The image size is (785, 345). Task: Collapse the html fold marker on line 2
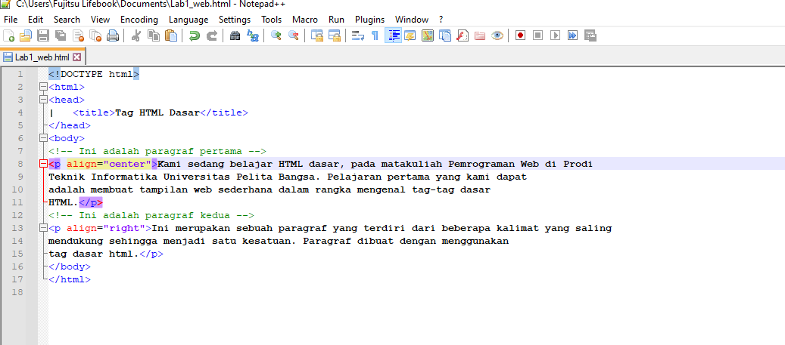[43, 88]
